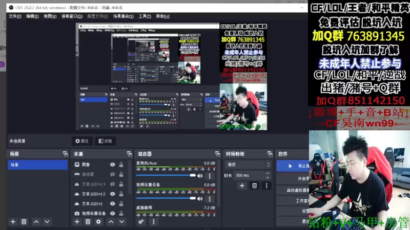Screen dimensions: 410x230
Task: Toggle visibility of 图像 source
Action: [112, 165]
